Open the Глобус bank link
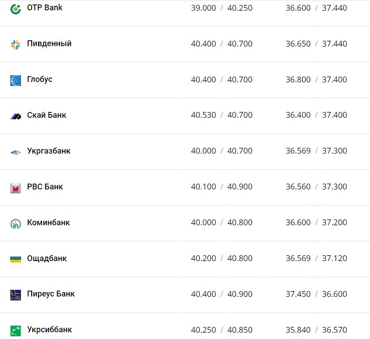The image size is (370, 339). coord(40,79)
